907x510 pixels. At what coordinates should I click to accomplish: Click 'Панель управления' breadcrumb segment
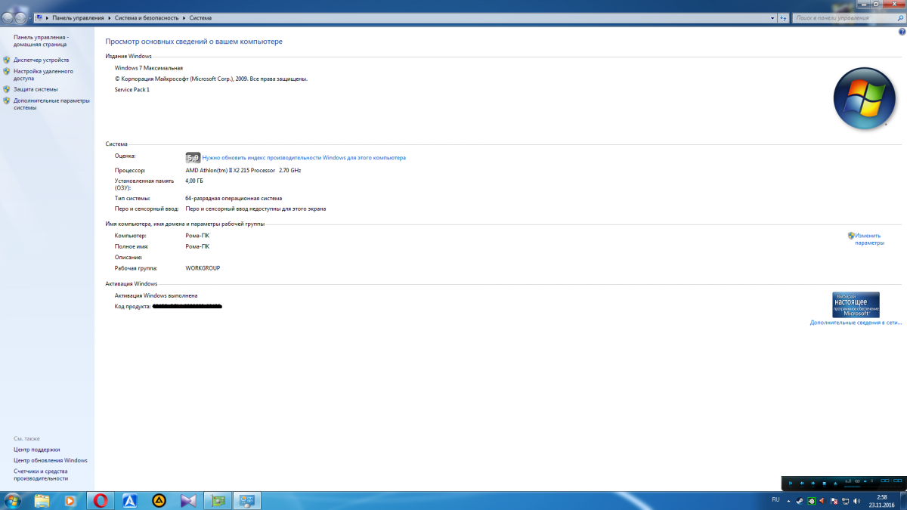click(x=78, y=17)
